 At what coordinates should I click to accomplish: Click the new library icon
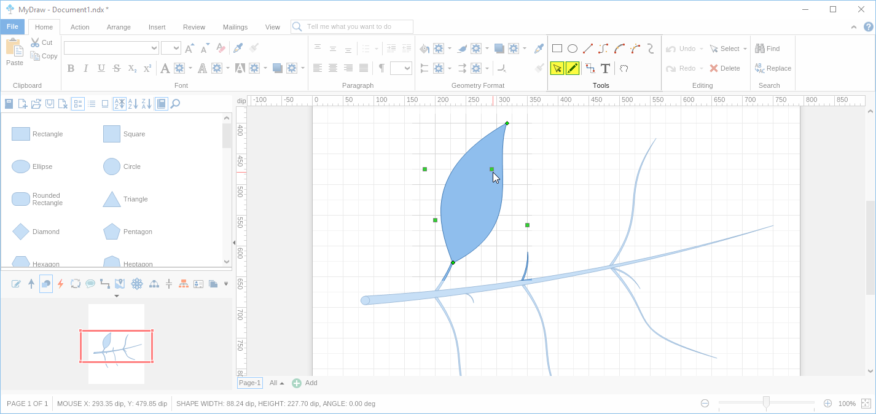23,104
